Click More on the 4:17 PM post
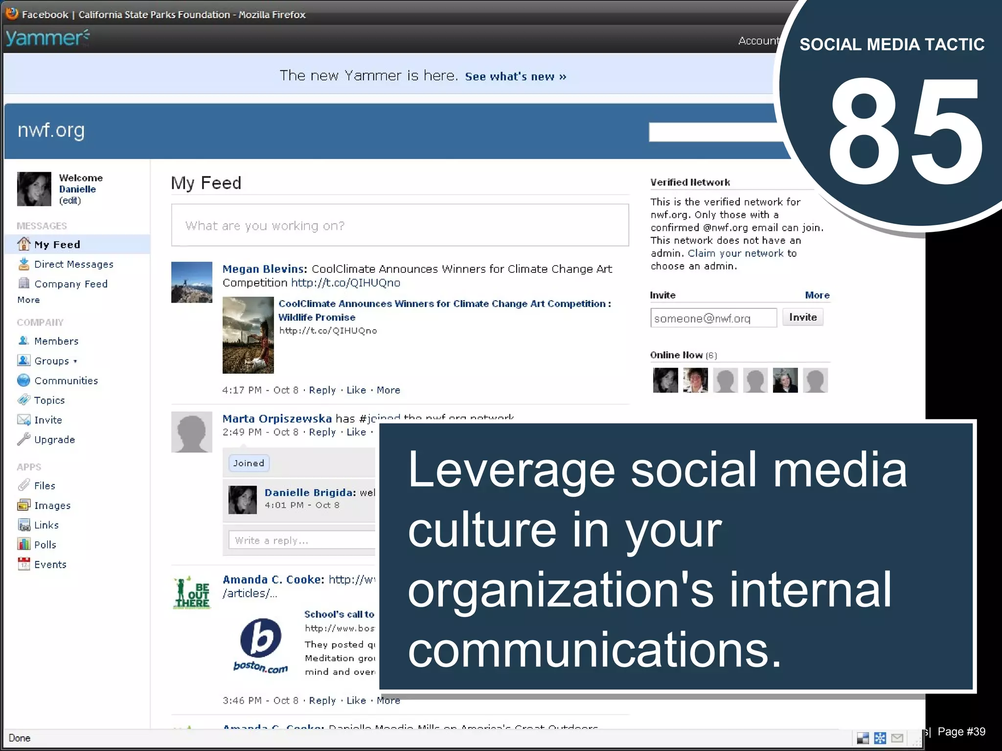 [x=388, y=390]
